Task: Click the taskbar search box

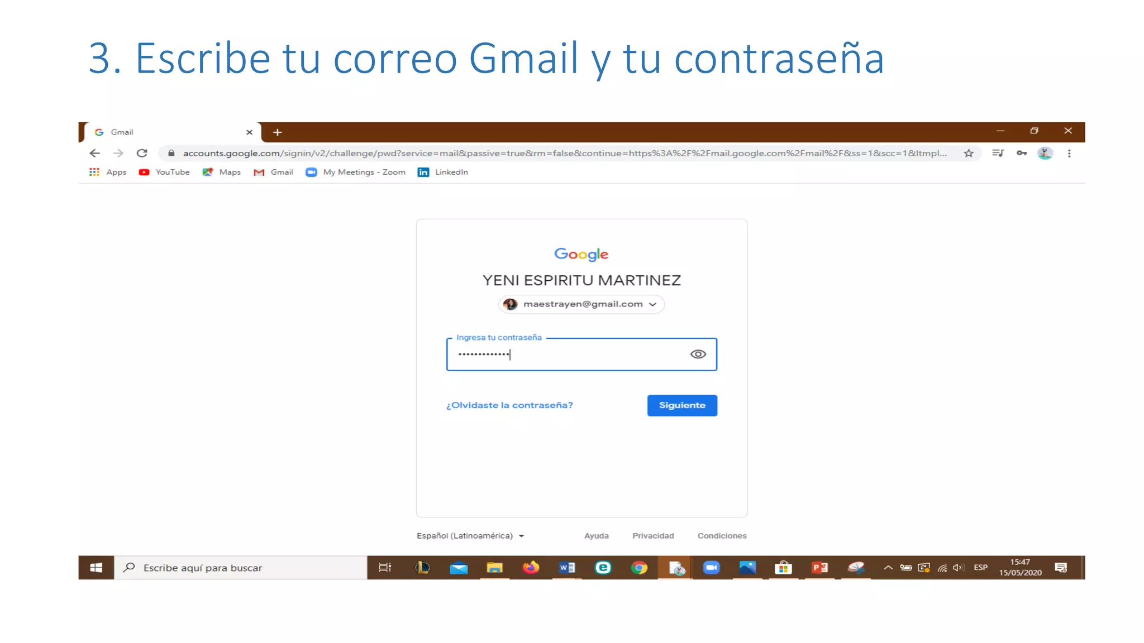Action: pos(241,568)
